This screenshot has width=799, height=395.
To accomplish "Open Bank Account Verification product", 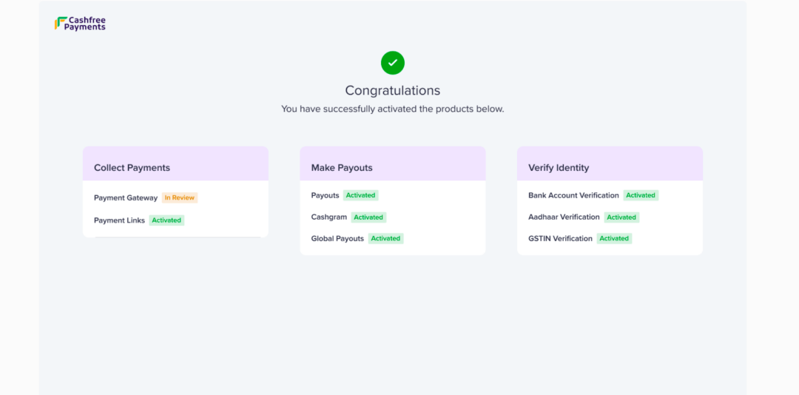I will pos(573,195).
